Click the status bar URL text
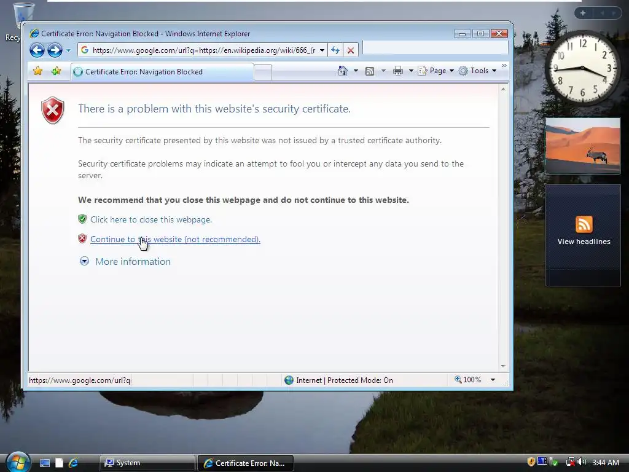 80,380
